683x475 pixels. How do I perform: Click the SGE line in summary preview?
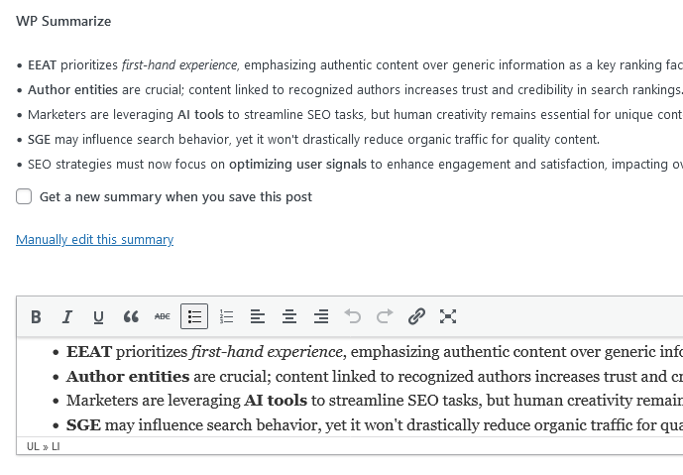313,140
